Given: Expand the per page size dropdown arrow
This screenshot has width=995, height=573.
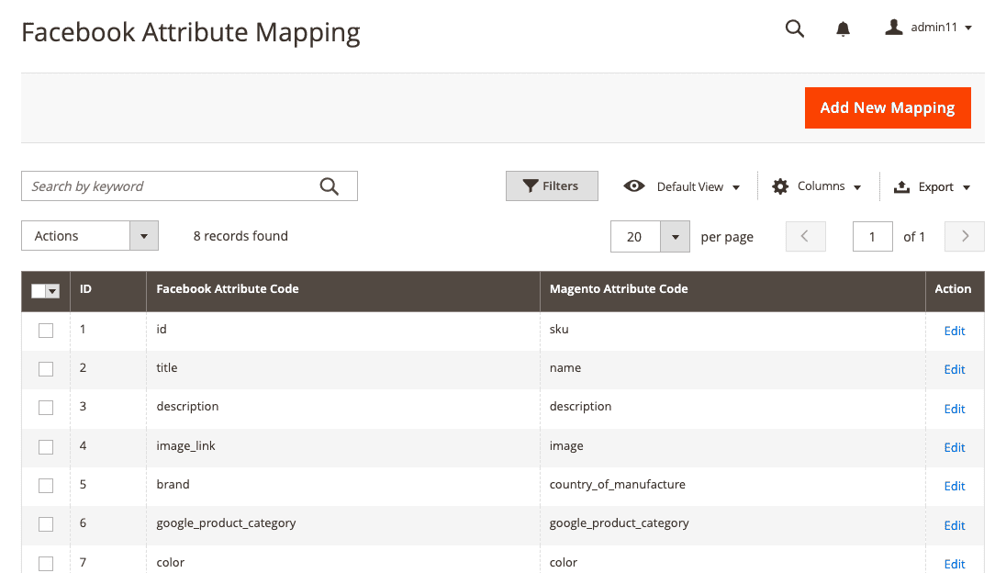Looking at the screenshot, I should pos(675,236).
